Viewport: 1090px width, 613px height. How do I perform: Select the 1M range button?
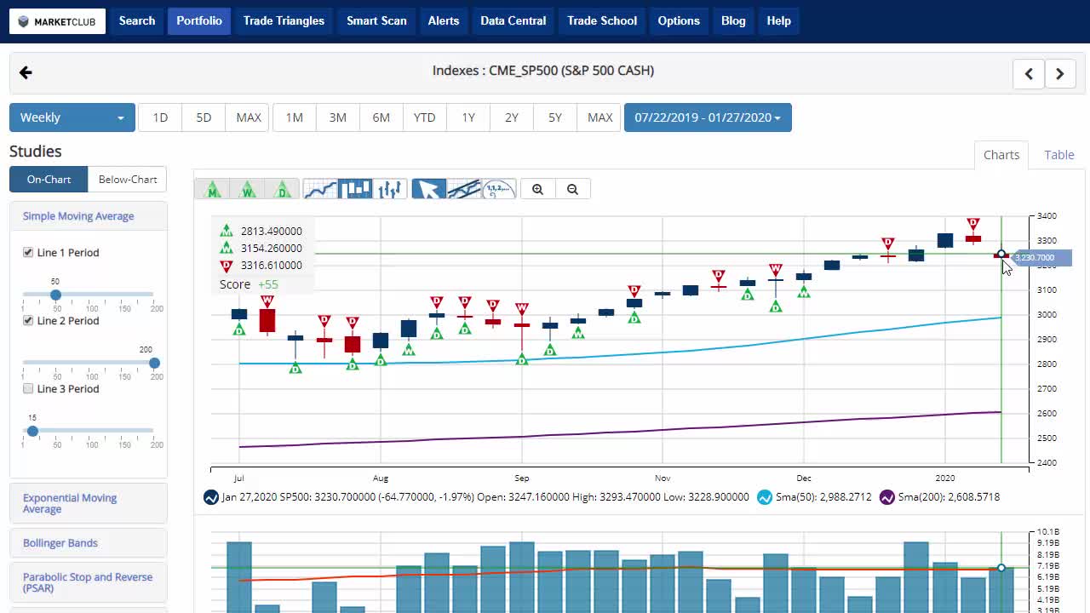pyautogui.click(x=295, y=117)
